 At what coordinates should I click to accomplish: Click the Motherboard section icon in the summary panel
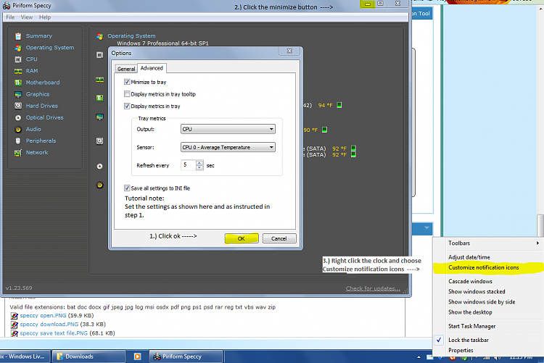99,98
